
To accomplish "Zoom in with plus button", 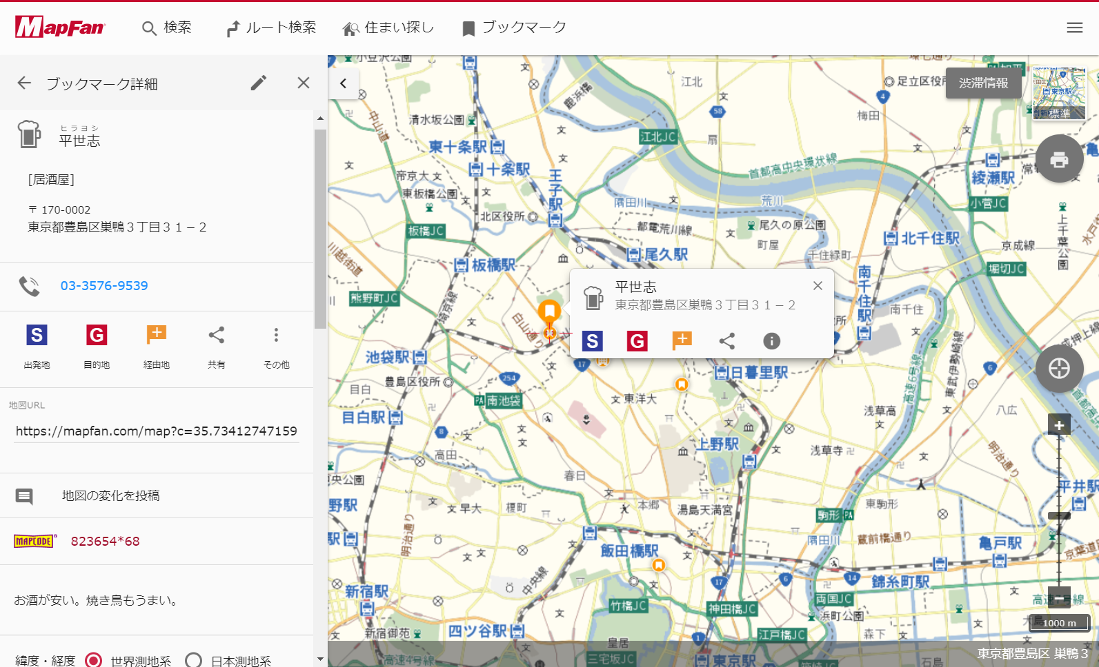I will [1059, 425].
